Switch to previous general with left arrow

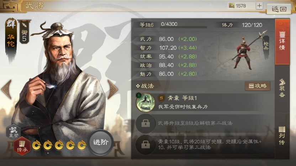pos(6,89)
